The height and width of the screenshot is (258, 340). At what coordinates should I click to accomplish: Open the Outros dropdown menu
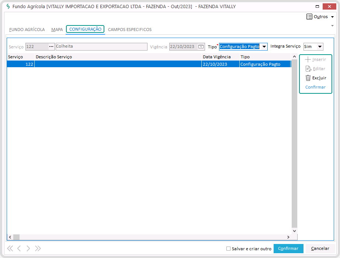tap(332, 17)
